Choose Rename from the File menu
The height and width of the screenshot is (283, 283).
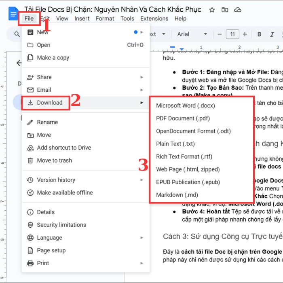pyautogui.click(x=86, y=122)
